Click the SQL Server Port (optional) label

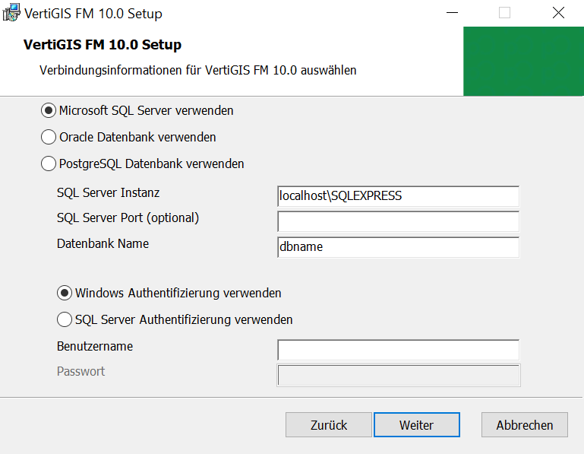128,218
